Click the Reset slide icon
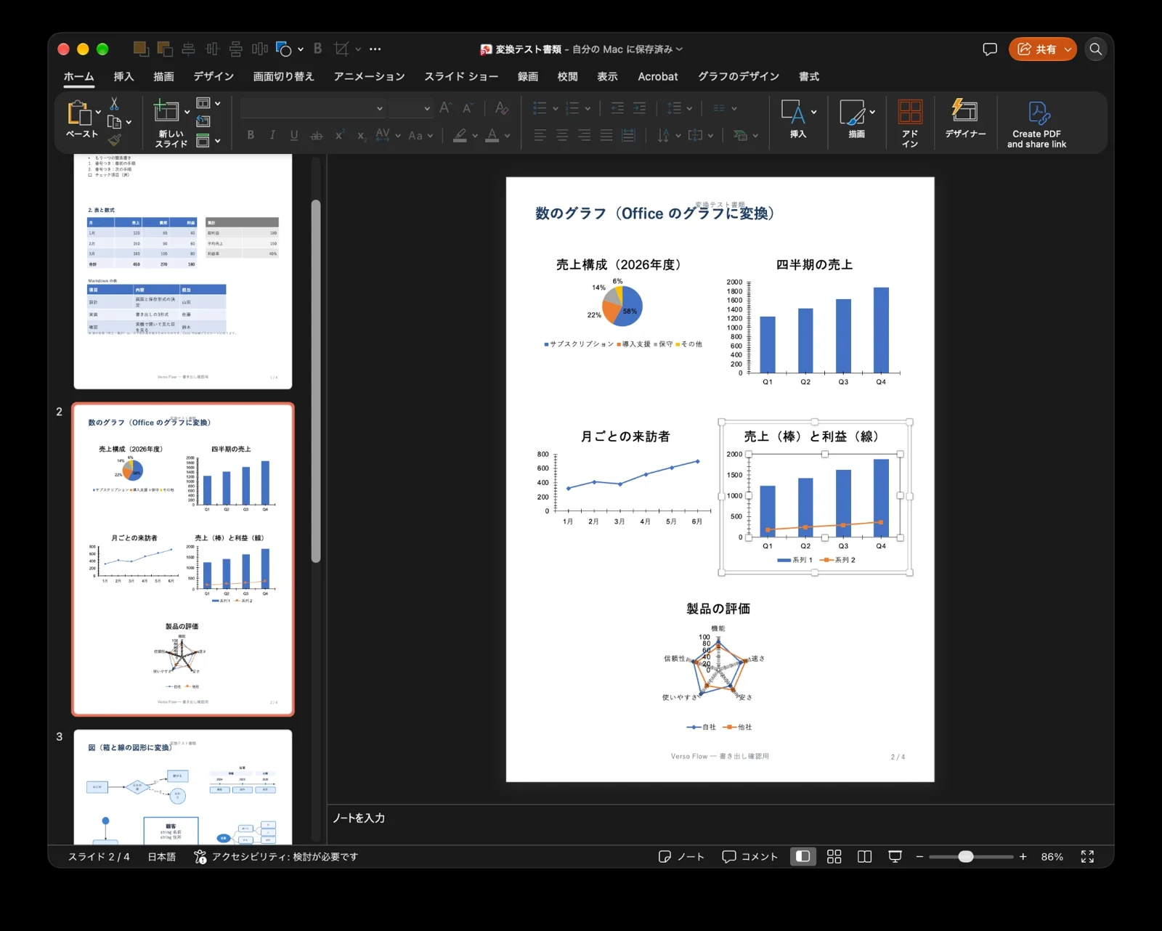Screen dimensions: 1162x931 coord(203,121)
